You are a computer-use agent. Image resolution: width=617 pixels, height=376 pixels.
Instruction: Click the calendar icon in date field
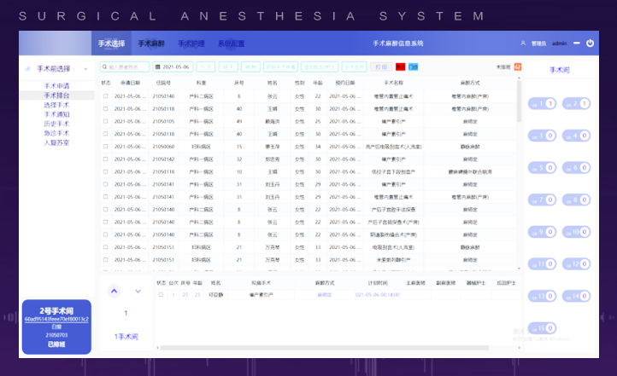[x=158, y=67]
